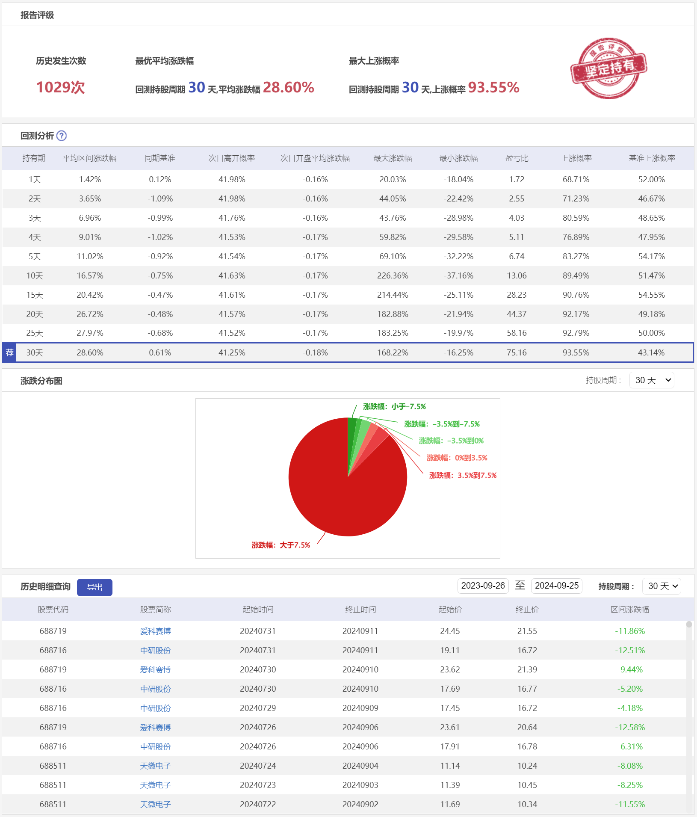Edit the start date 2023-09-26 field
Image resolution: width=697 pixels, height=817 pixels.
pyautogui.click(x=483, y=586)
